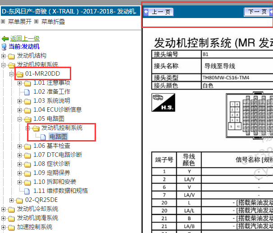Select the nested 发动机控制系统 folder under 1.05
The width and height of the screenshot is (273, 233).
(x=62, y=128)
